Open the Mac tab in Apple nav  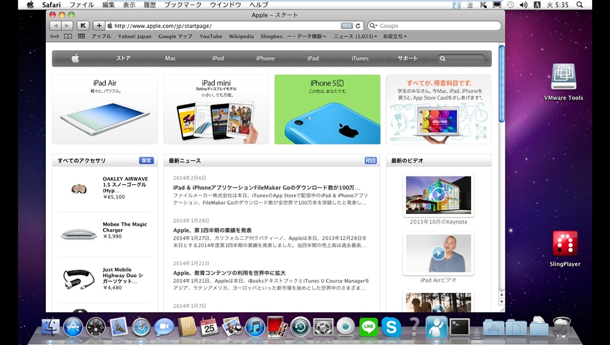pyautogui.click(x=170, y=58)
